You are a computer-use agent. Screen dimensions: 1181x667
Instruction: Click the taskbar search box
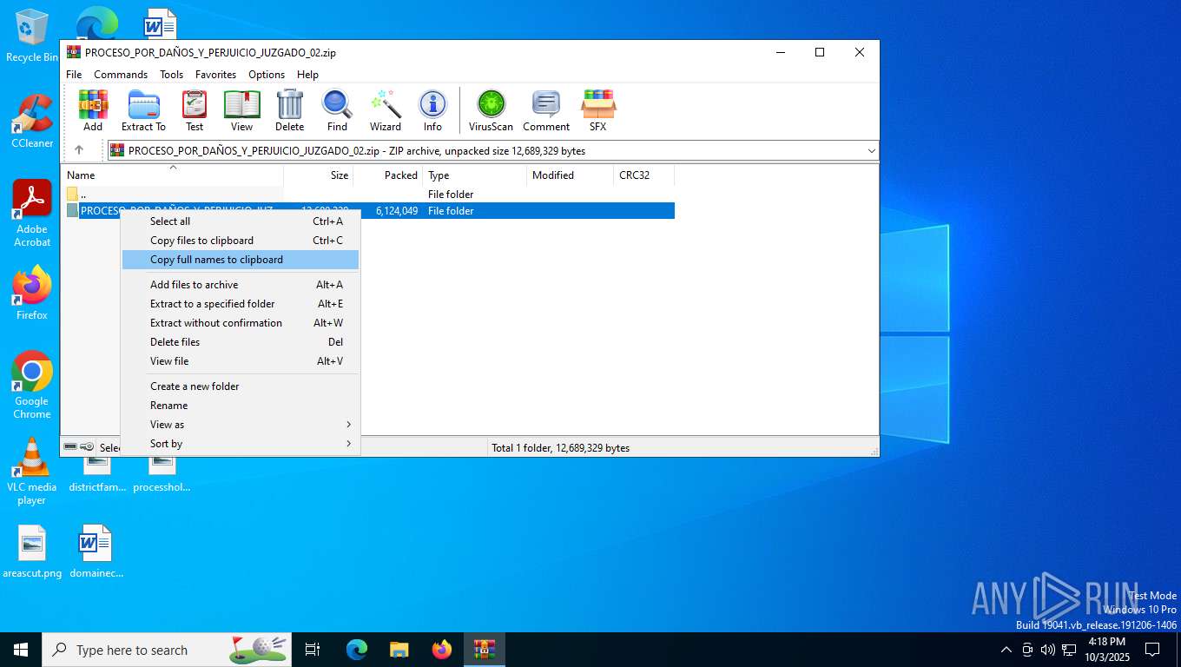[x=167, y=650]
